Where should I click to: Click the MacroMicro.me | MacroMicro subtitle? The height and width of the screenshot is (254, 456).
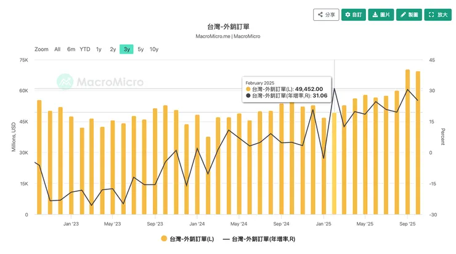pos(228,36)
